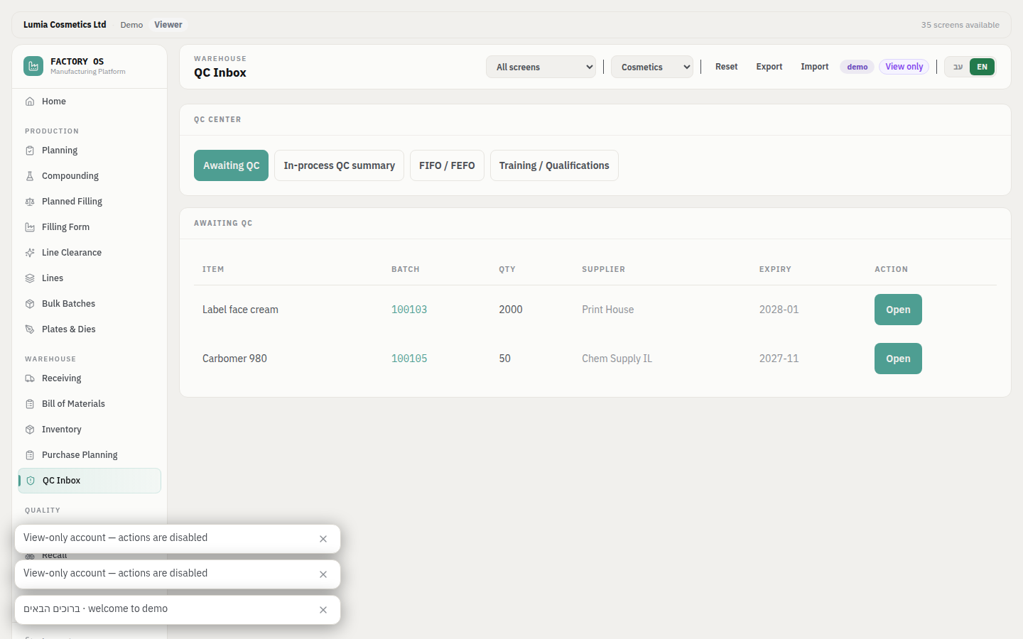Click the Carbomer 980 item cell
The height and width of the screenshot is (639, 1023).
pos(234,359)
